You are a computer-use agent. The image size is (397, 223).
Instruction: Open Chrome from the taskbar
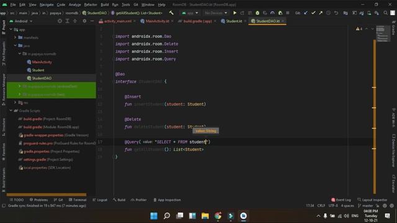218,216
